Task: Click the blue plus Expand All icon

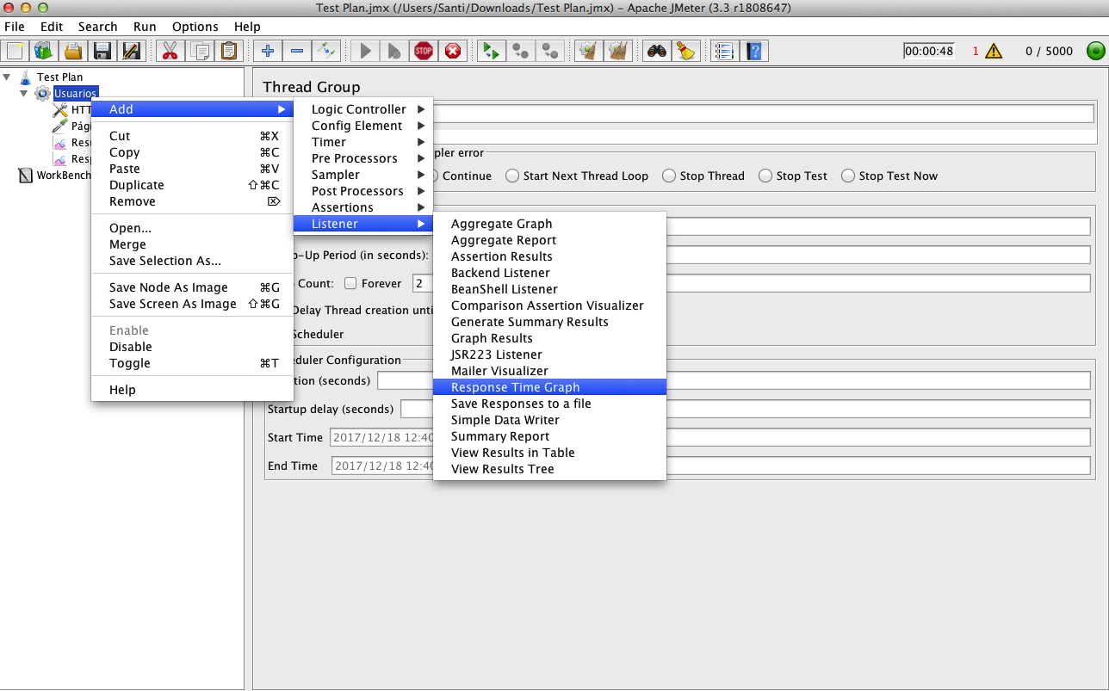Action: coord(268,51)
